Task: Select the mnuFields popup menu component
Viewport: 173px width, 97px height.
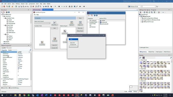Action: pyautogui.click(x=42, y=43)
